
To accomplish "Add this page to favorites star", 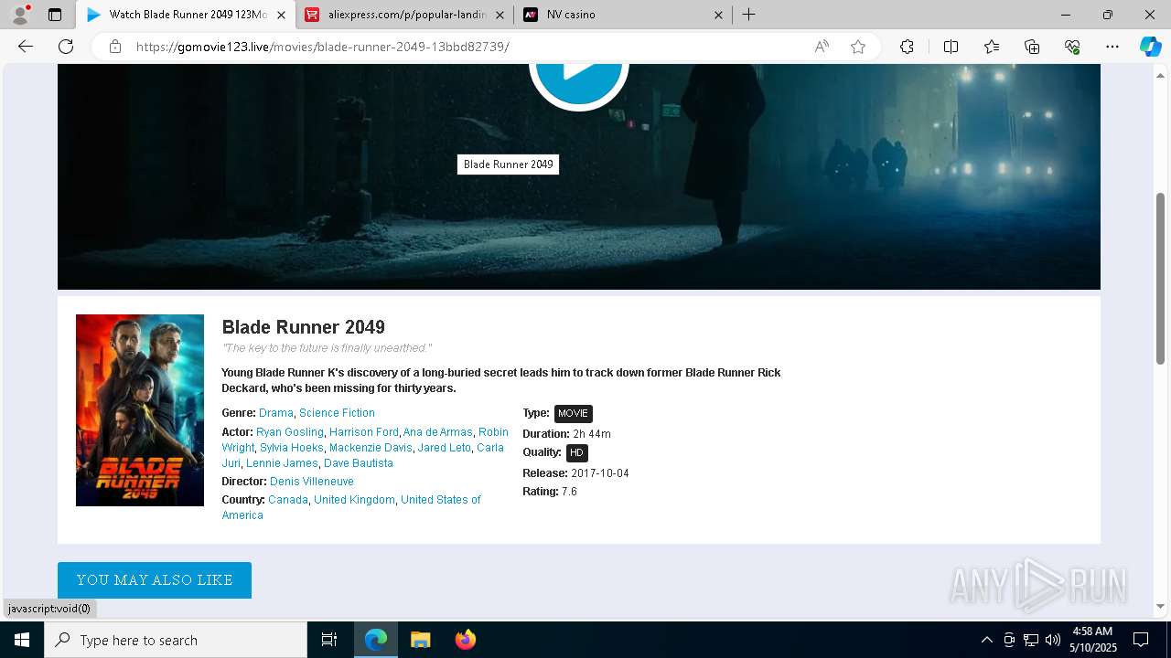I will [858, 47].
